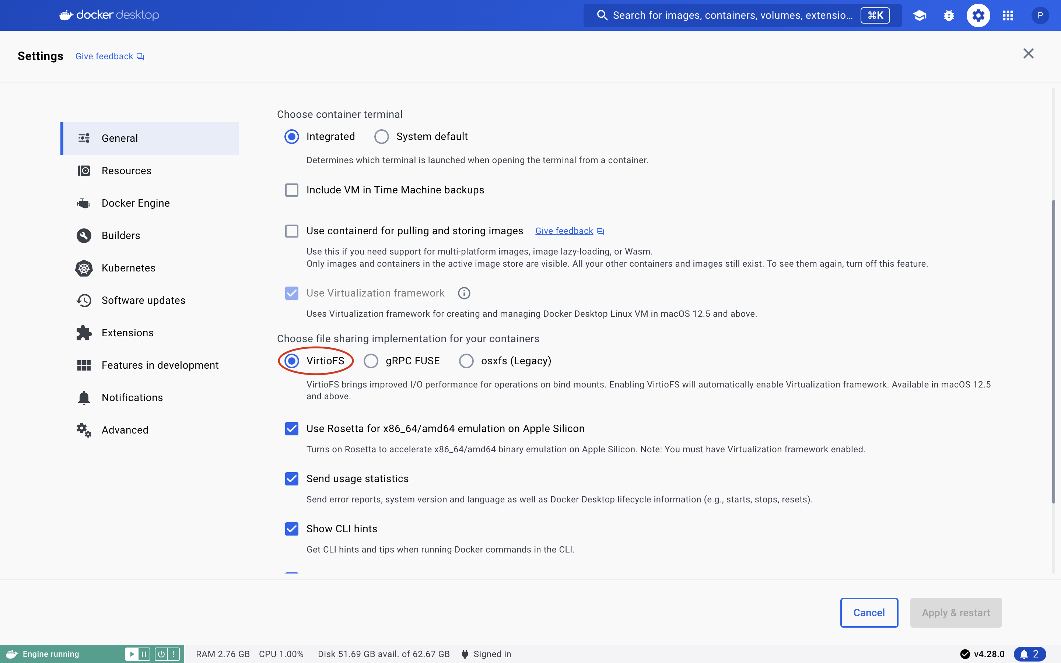
Task: Enable Include VM in Time Machine backups
Action: (x=291, y=190)
